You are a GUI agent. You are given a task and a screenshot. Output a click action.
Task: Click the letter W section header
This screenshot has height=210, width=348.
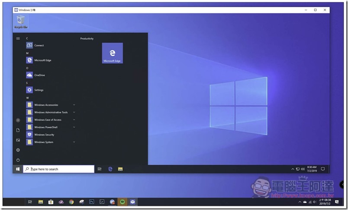[x=28, y=98]
